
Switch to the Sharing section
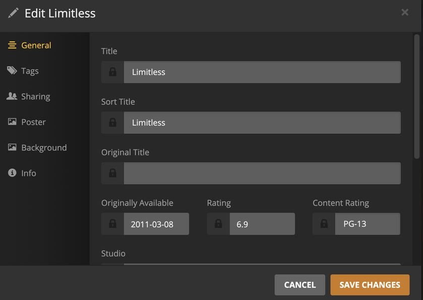click(35, 97)
